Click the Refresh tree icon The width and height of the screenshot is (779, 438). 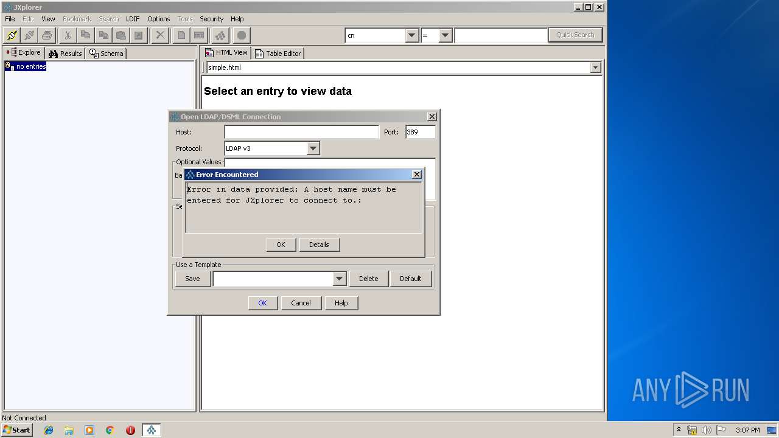coord(220,35)
